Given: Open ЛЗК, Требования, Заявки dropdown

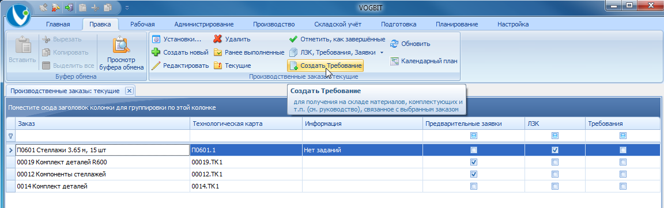Looking at the screenshot, I should (337, 52).
